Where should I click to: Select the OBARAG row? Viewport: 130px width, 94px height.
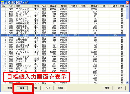pos(63,28)
